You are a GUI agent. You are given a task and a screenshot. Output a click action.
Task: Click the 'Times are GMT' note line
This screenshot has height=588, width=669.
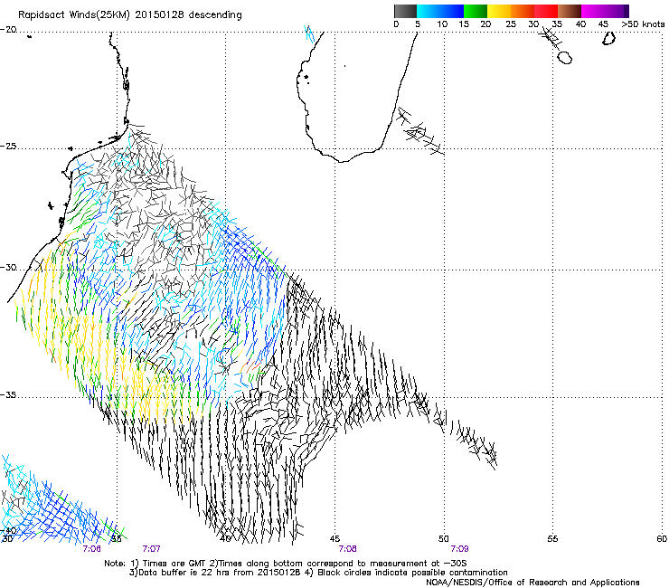[x=286, y=564]
